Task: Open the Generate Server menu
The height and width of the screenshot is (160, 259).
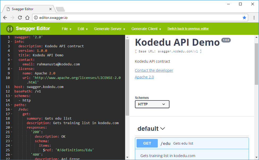Action: pyautogui.click(x=109, y=29)
